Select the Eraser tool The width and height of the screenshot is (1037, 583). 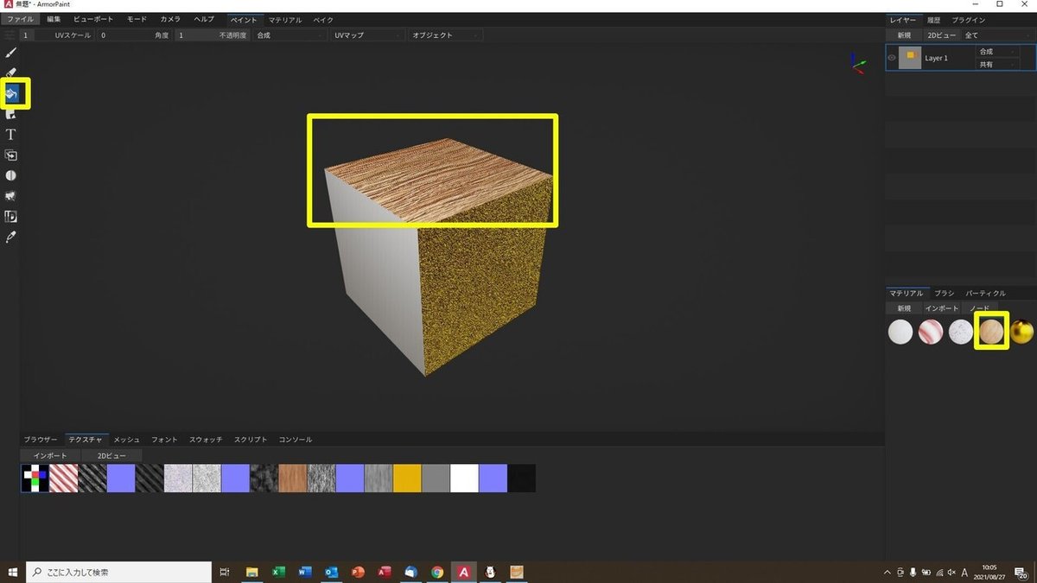[x=11, y=73]
